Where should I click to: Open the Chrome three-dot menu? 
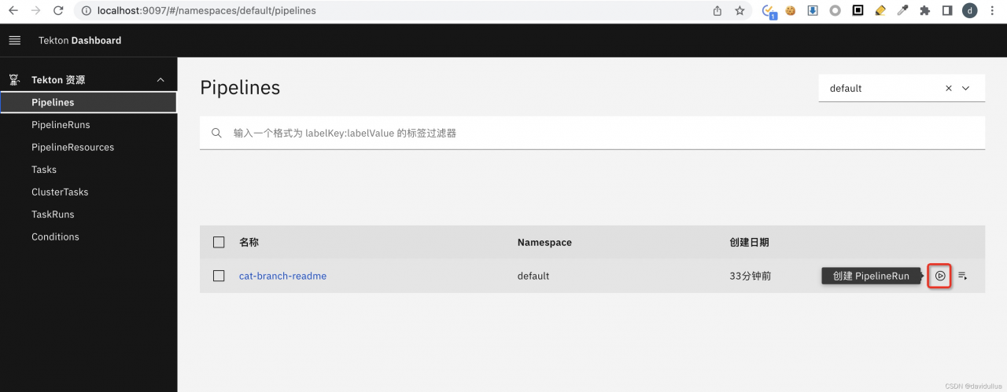(993, 11)
